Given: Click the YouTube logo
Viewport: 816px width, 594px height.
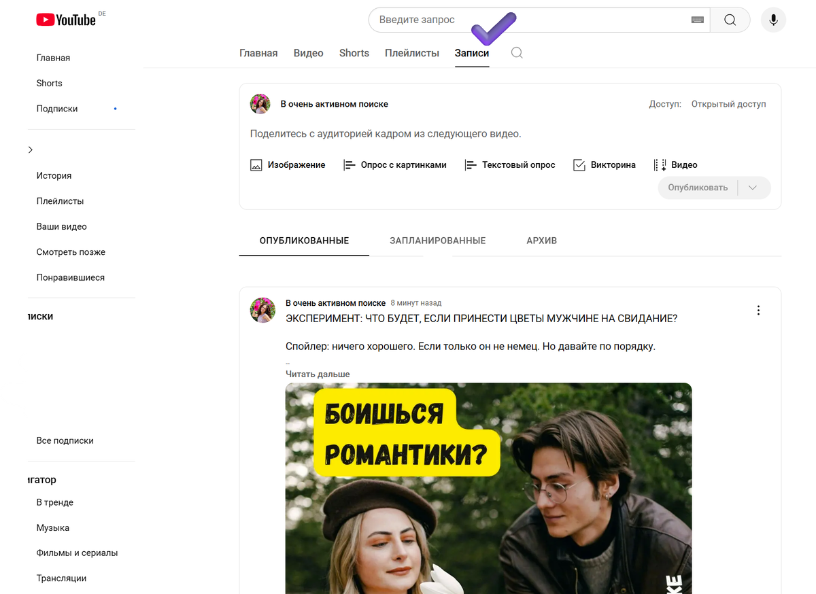Looking at the screenshot, I should 66,20.
